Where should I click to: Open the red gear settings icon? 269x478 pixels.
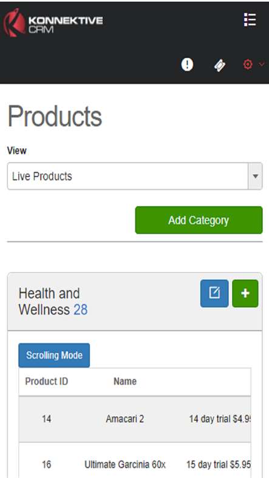click(x=248, y=65)
